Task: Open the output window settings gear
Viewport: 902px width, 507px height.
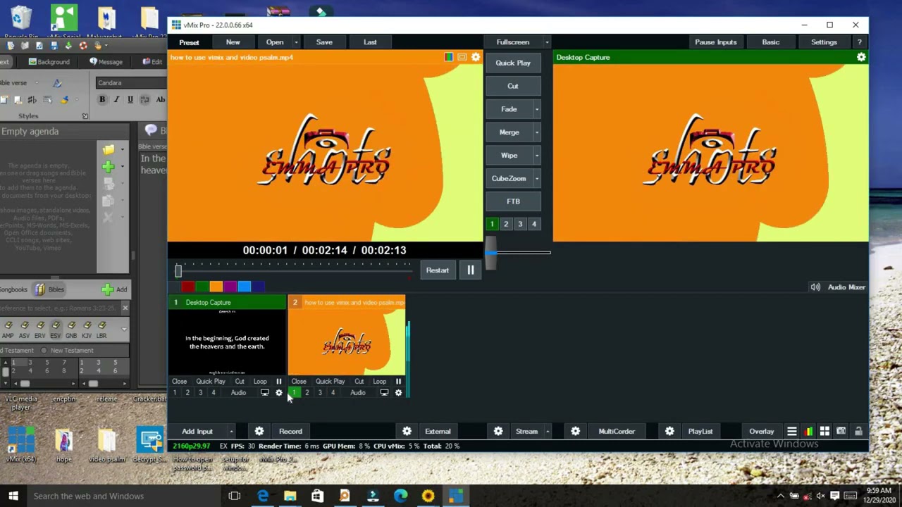Action: pyautogui.click(x=861, y=57)
